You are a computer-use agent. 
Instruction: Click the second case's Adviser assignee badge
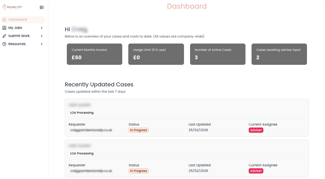tap(256, 171)
